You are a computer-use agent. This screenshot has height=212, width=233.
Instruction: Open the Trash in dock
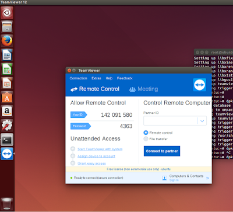pyautogui.click(x=7, y=204)
